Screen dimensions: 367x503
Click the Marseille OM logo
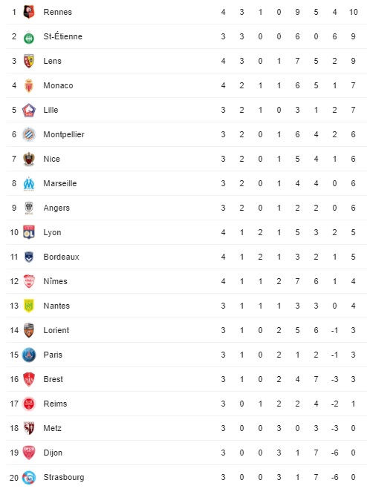(x=29, y=184)
